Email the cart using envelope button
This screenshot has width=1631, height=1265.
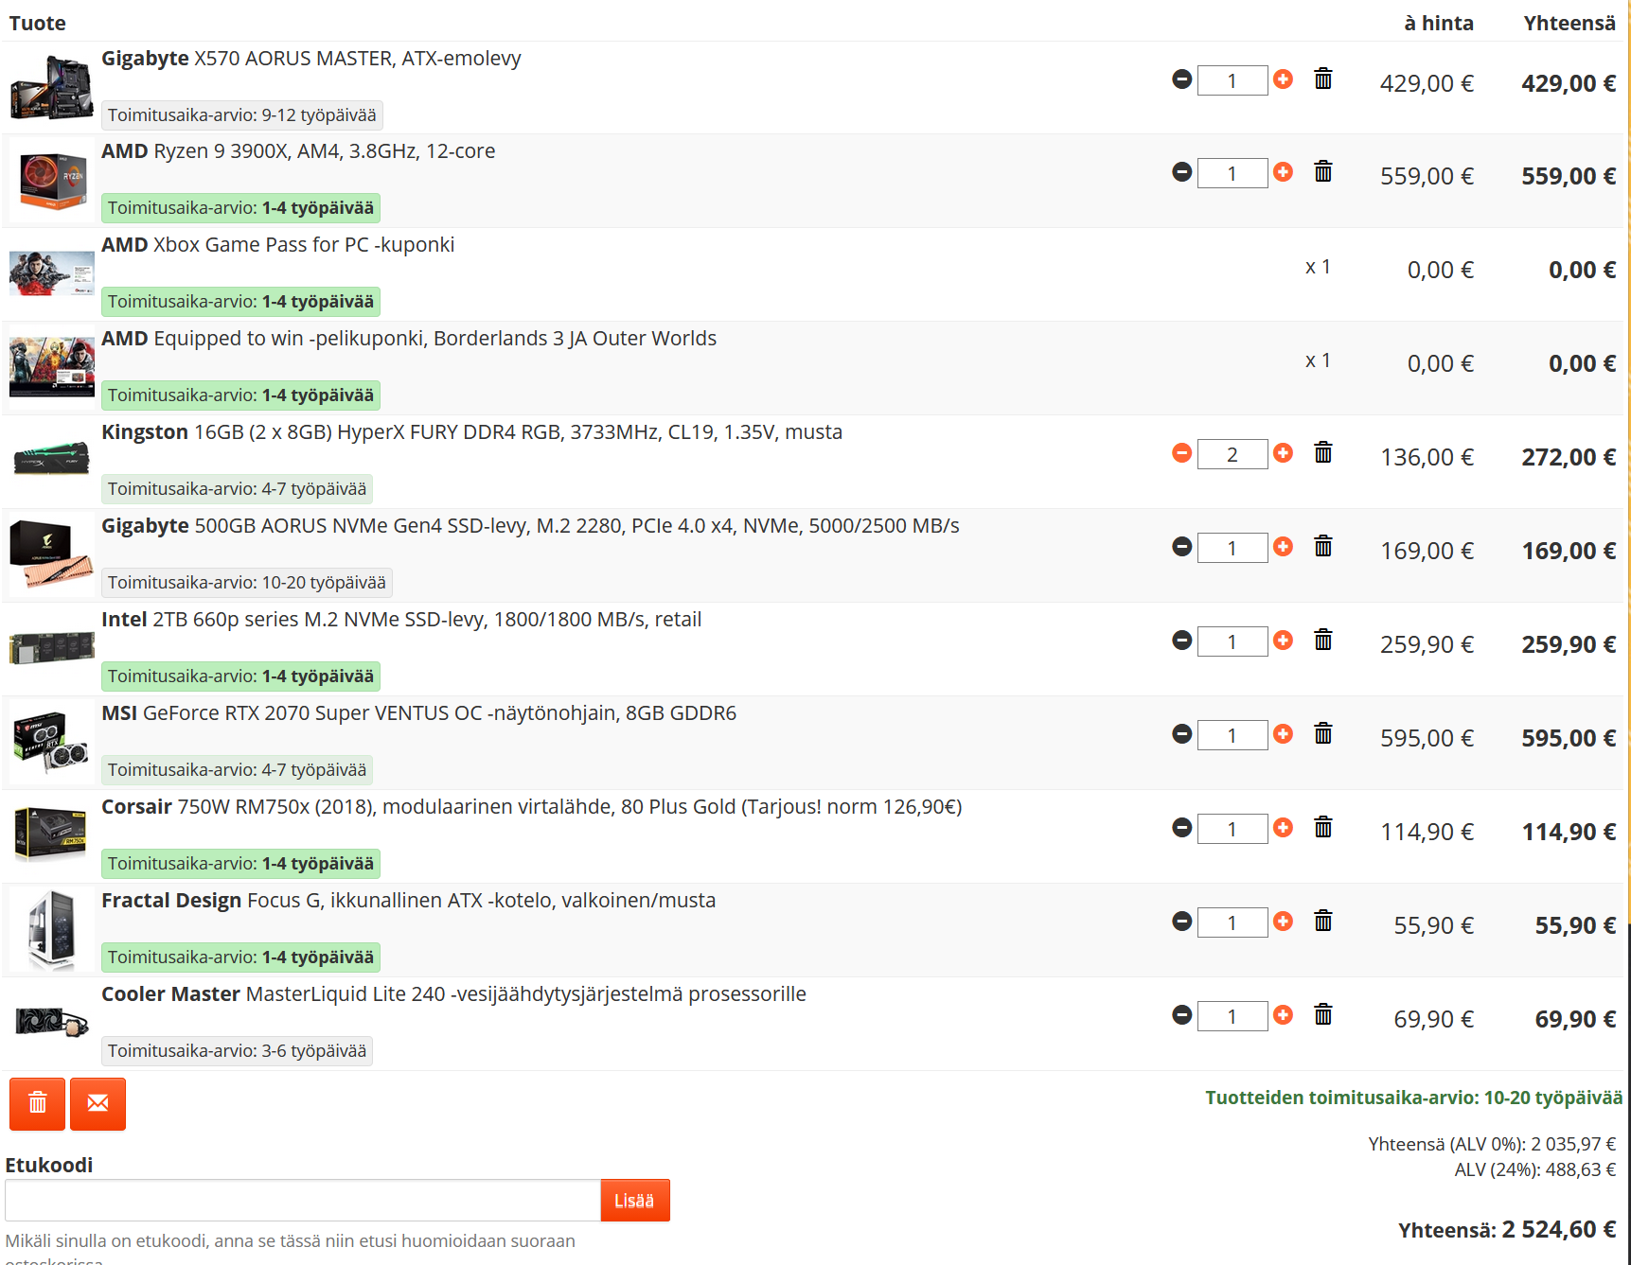pyautogui.click(x=98, y=1103)
